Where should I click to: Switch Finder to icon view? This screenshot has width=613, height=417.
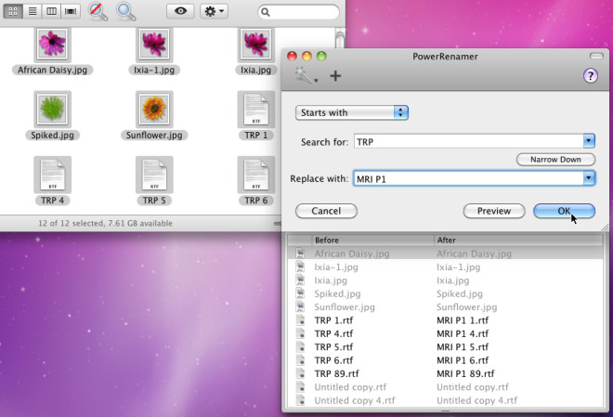[x=13, y=11]
